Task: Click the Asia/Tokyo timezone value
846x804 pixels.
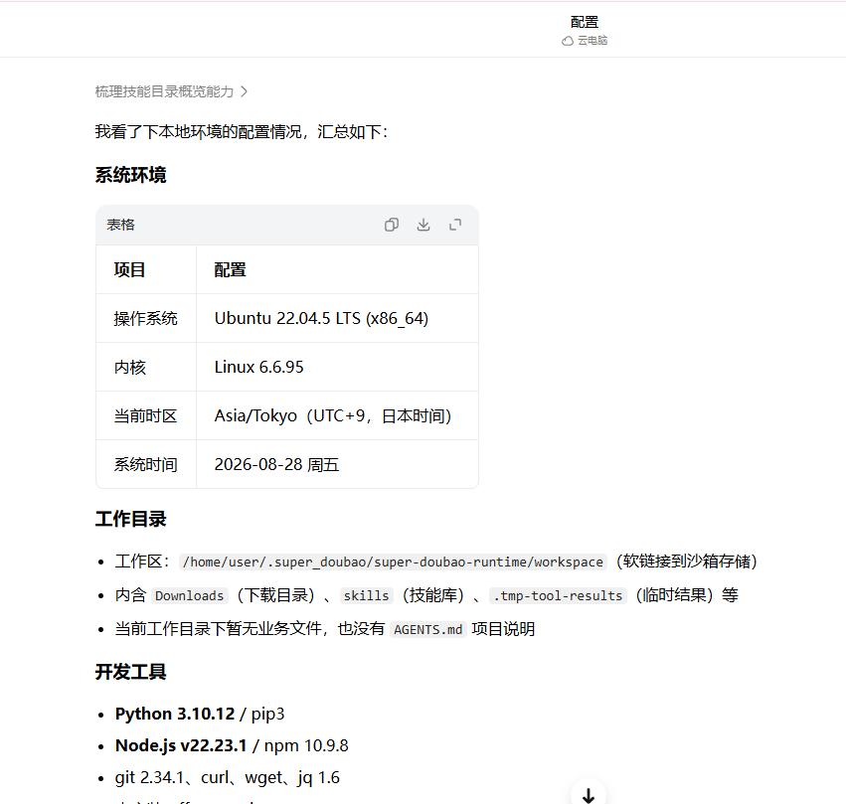Action: pos(333,415)
